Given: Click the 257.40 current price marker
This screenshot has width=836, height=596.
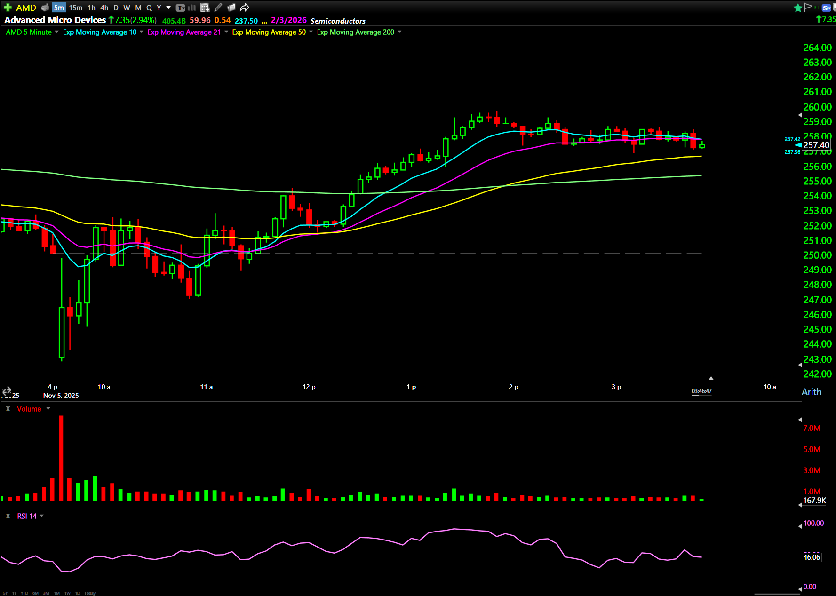Looking at the screenshot, I should click(816, 145).
